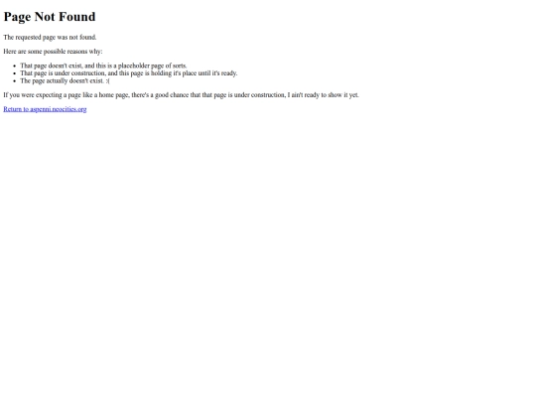Click the paragraph starting 'If you were expecting'
The image size is (536, 402).
coord(182,95)
